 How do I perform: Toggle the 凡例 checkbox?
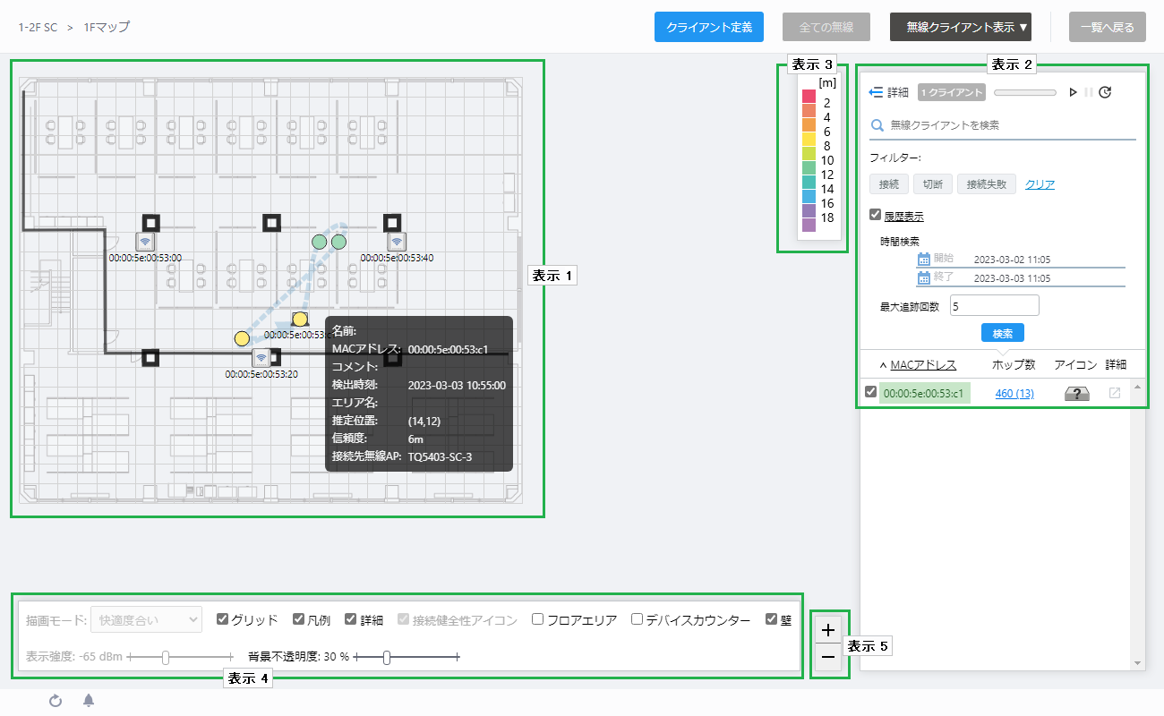tap(298, 619)
